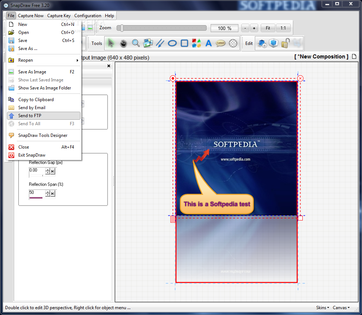
Task: Select the checkered transparency tool
Action: (x=233, y=43)
